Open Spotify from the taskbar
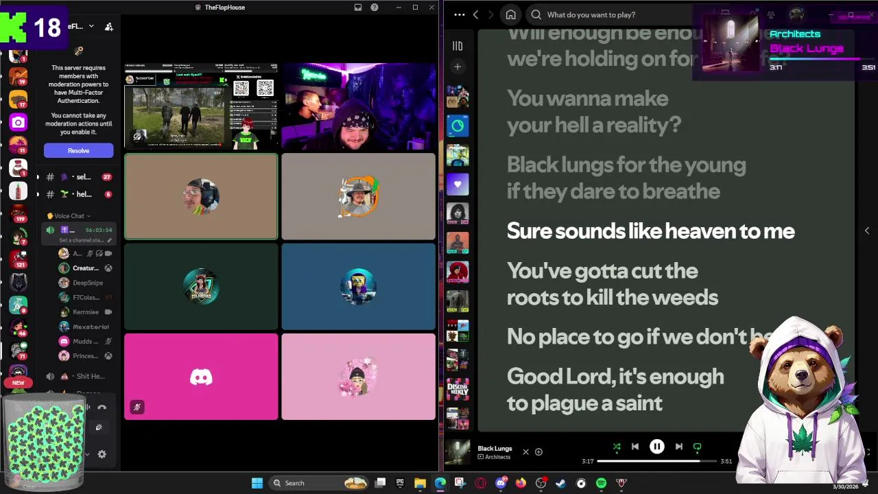The image size is (878, 494). (x=601, y=483)
